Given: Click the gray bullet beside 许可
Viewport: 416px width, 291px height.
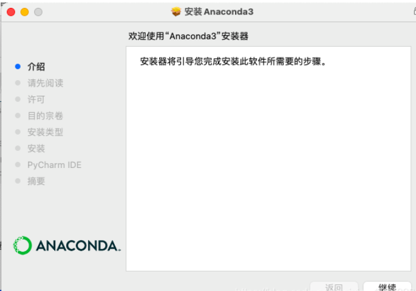Looking at the screenshot, I should [18, 99].
